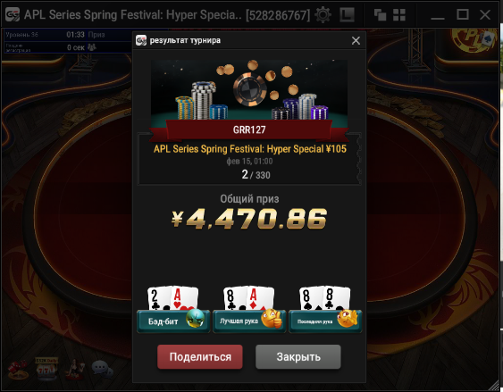Open the roulette and dice casino icon
Image resolution: width=503 pixels, height=392 pixels.
(18, 370)
